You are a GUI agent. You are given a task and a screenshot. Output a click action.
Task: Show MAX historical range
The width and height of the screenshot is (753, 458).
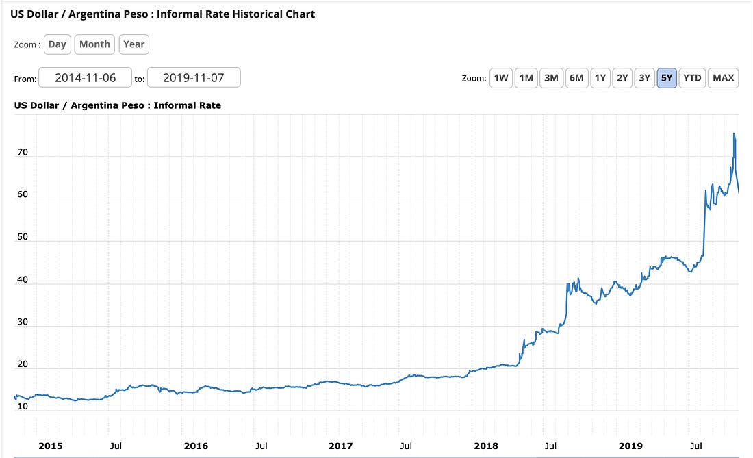724,78
